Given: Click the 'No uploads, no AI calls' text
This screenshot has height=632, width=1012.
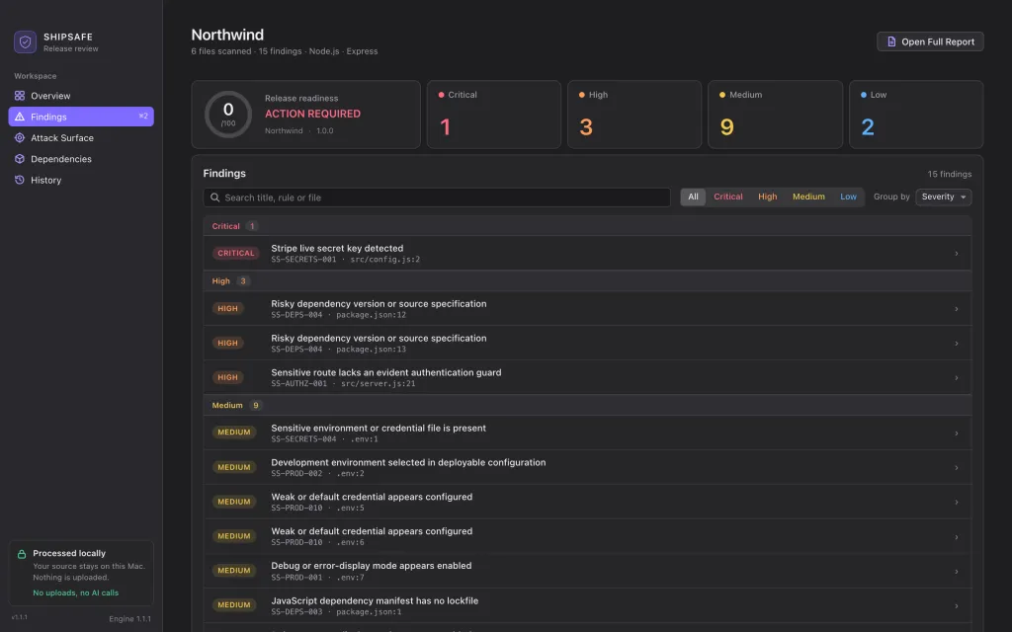Looking at the screenshot, I should (75, 592).
